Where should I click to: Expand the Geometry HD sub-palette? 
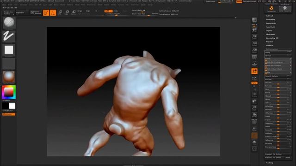click(x=272, y=38)
